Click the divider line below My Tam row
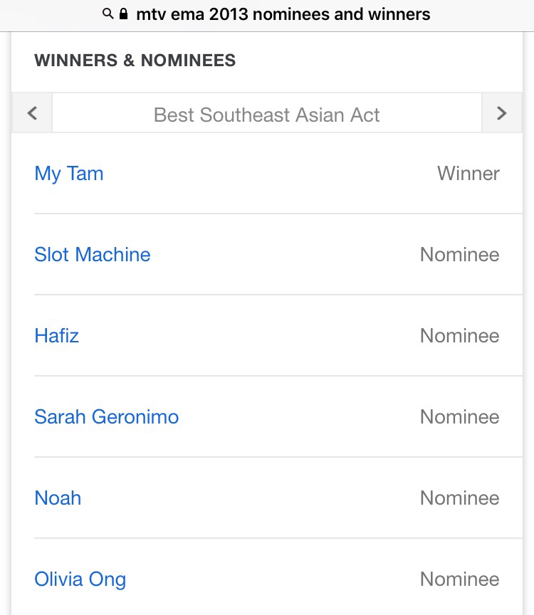This screenshot has width=534, height=615. 278,214
